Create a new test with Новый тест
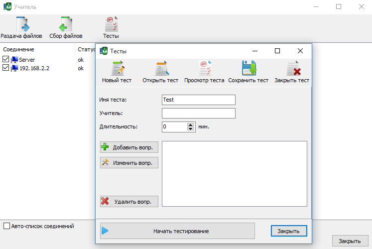This screenshot has height=249, width=372. tap(117, 72)
